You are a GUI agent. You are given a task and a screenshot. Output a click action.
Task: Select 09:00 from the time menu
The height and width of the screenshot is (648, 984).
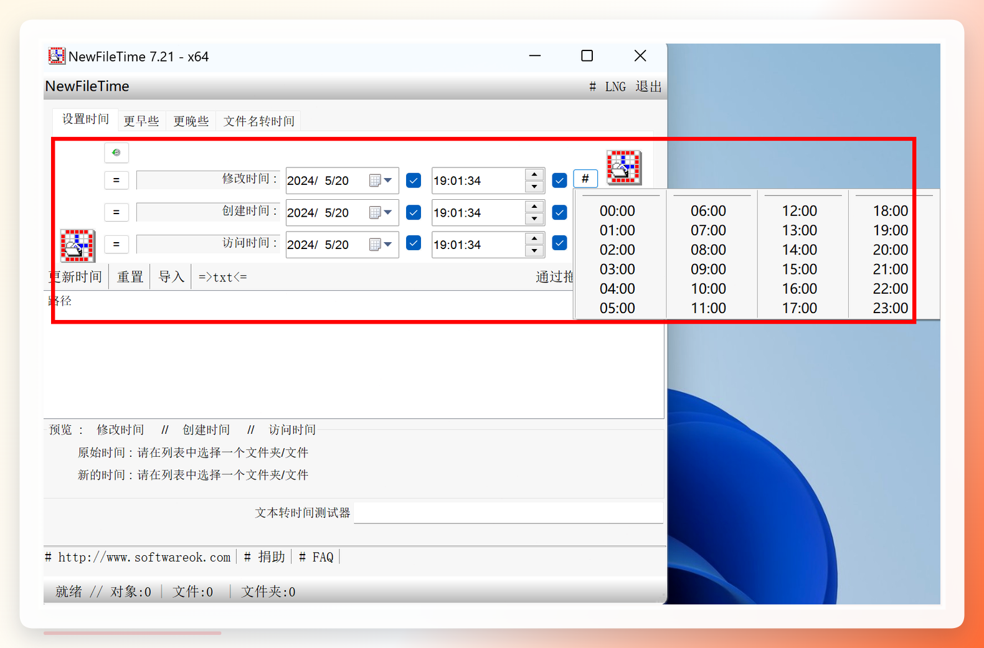708,270
